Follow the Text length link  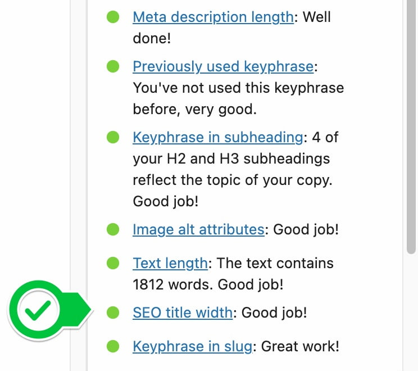coord(170,263)
